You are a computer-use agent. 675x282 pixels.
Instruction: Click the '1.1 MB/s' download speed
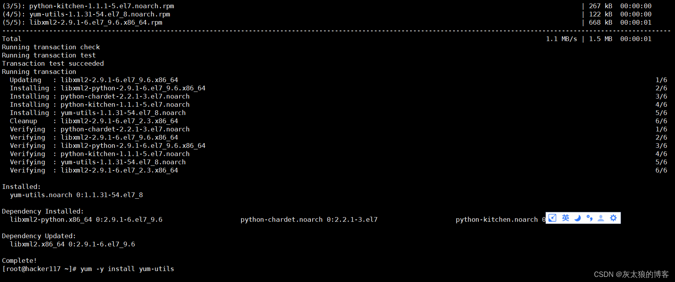[x=562, y=39]
